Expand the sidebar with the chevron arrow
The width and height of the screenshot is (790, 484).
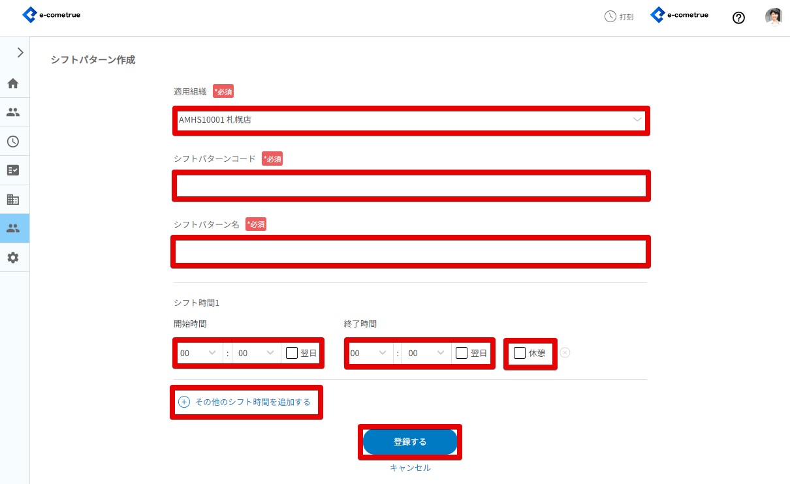click(x=20, y=53)
